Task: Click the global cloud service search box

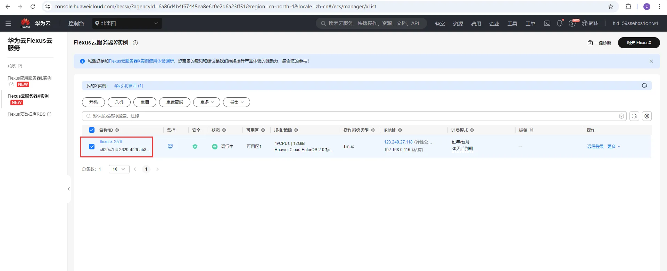Action: click(x=371, y=23)
